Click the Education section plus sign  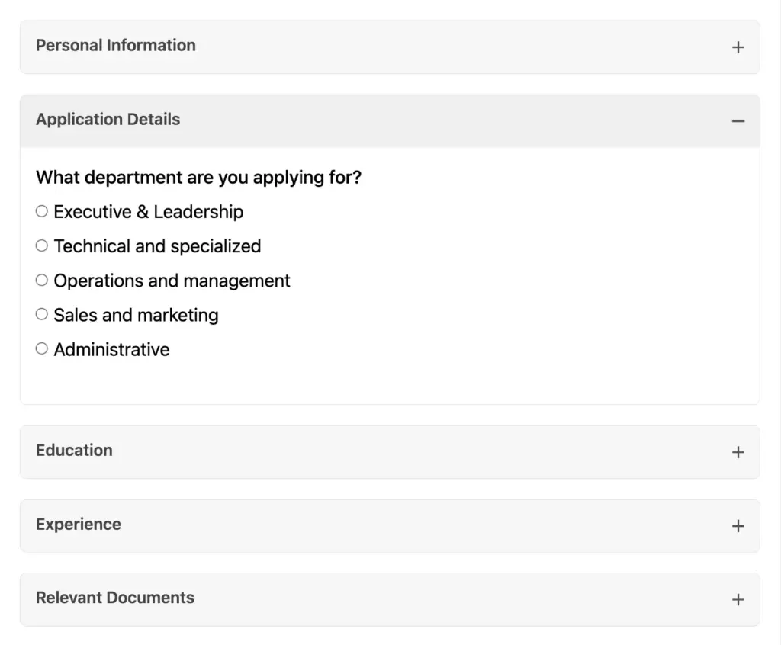tap(738, 451)
